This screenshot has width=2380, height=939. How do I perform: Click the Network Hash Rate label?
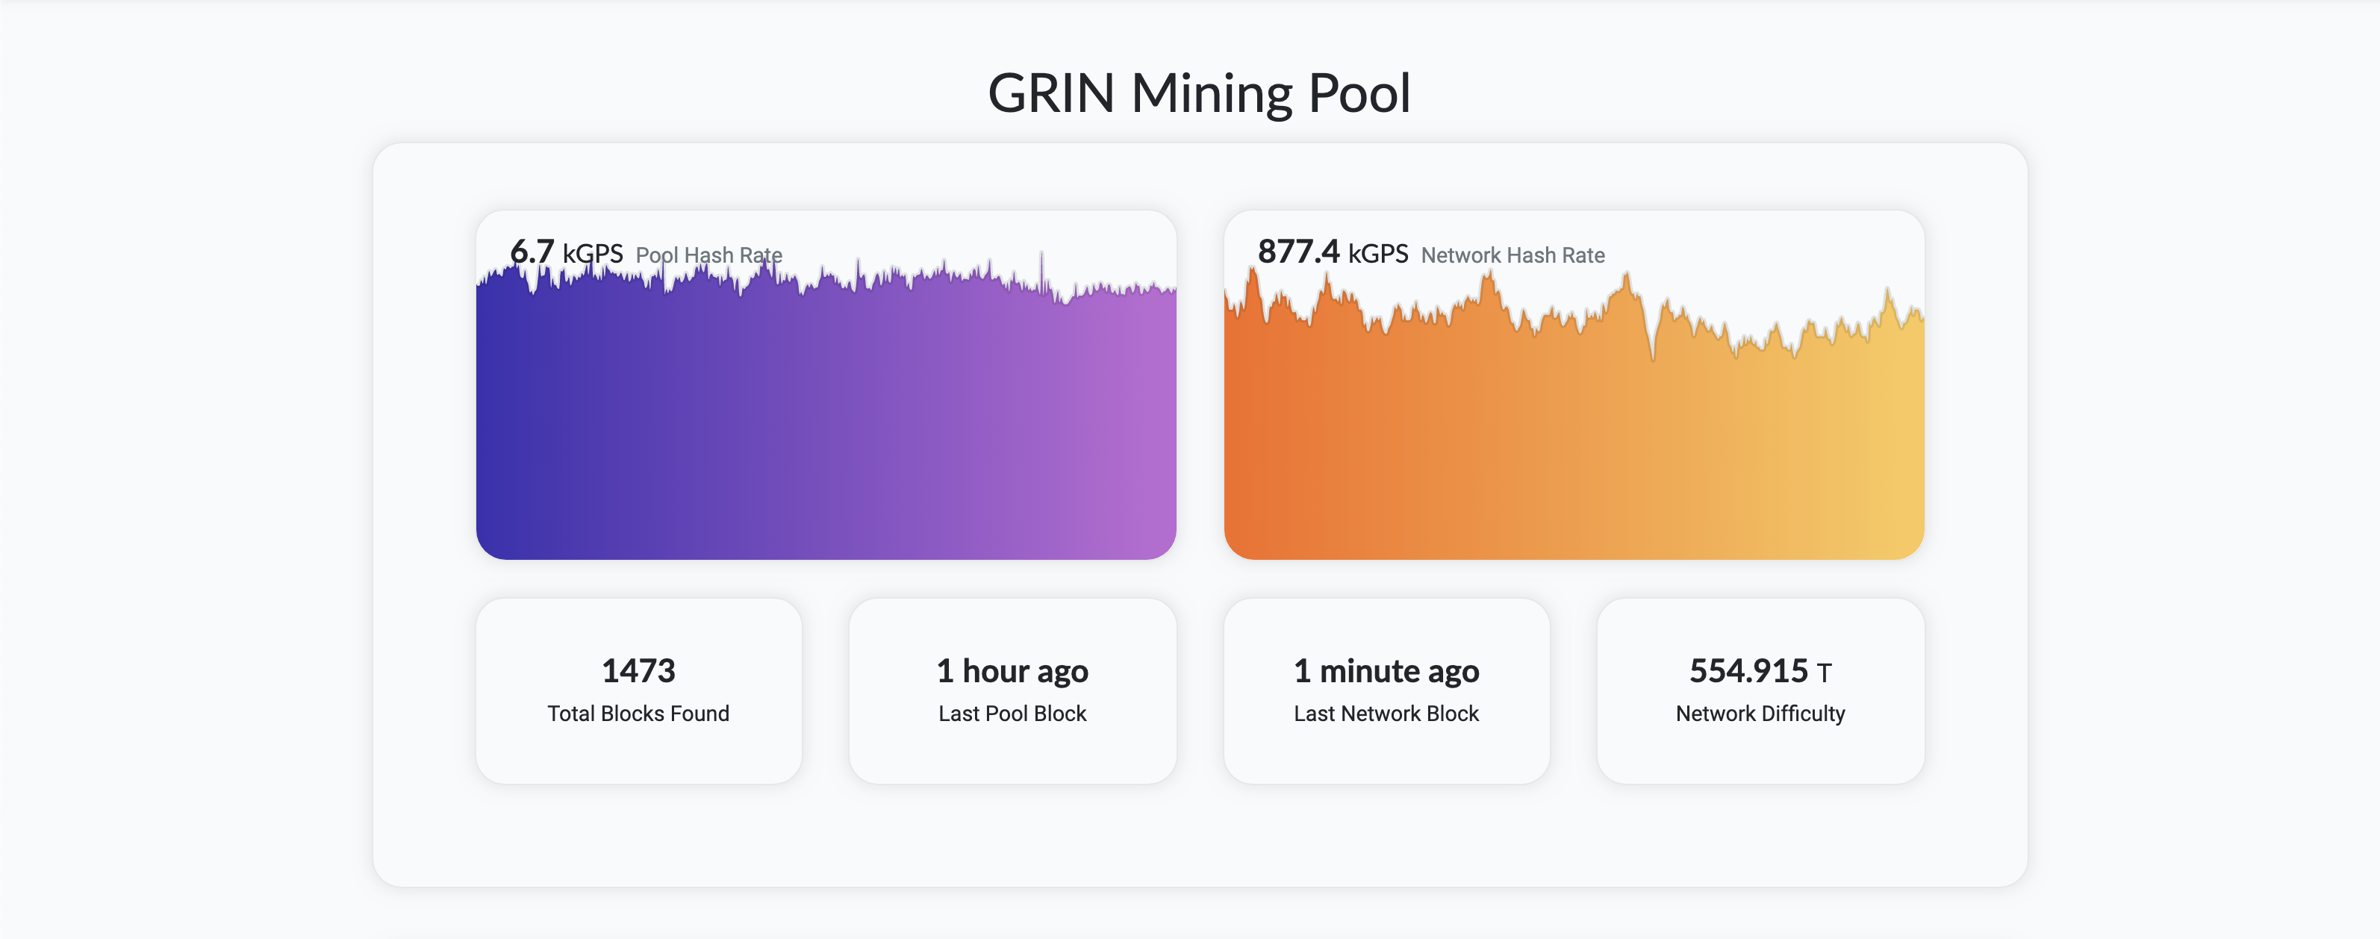tap(1513, 256)
